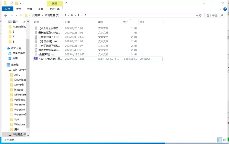This screenshot has height=144, width=229.
Task: Click 本地磁盘 (F:) in the breadcrumb
Action: [x=52, y=15]
